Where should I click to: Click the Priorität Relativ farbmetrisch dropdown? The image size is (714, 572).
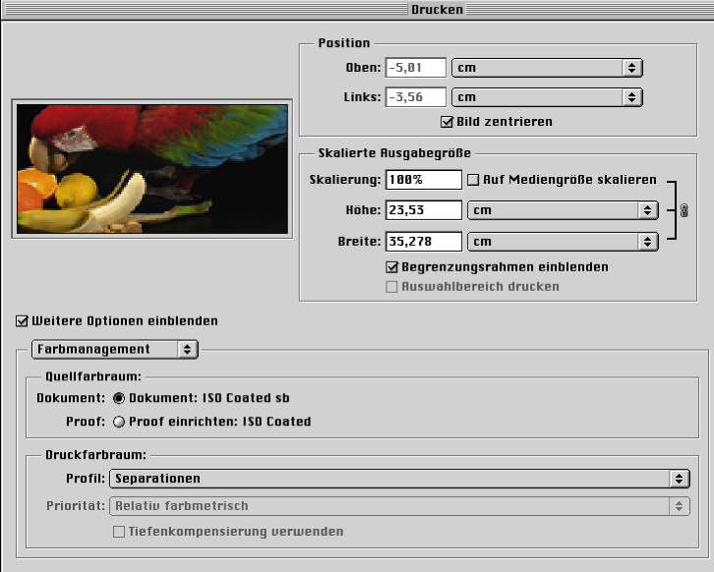click(x=400, y=506)
